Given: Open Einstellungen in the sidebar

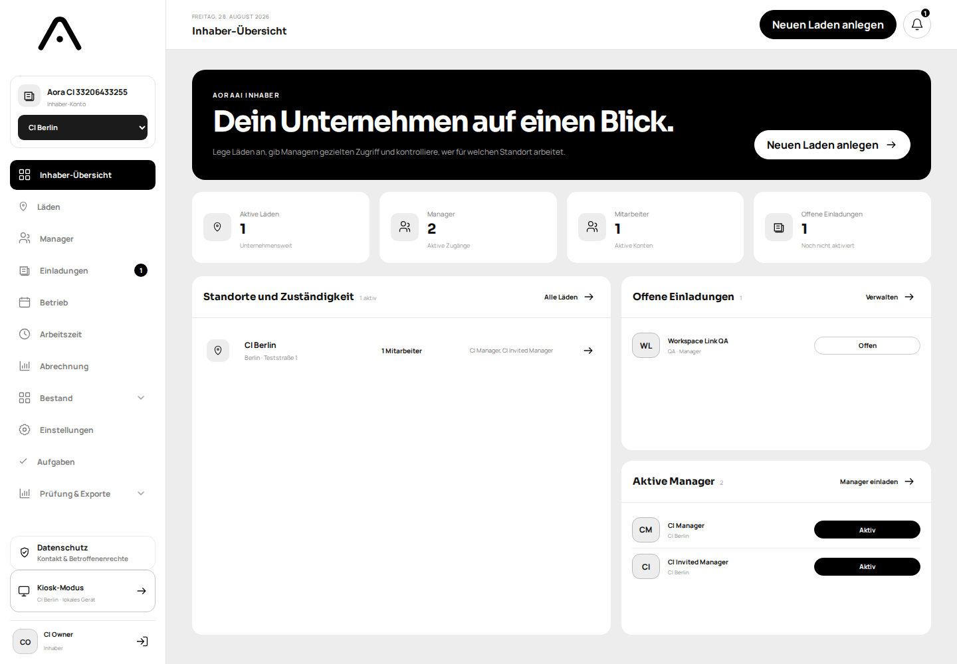Looking at the screenshot, I should click(83, 430).
